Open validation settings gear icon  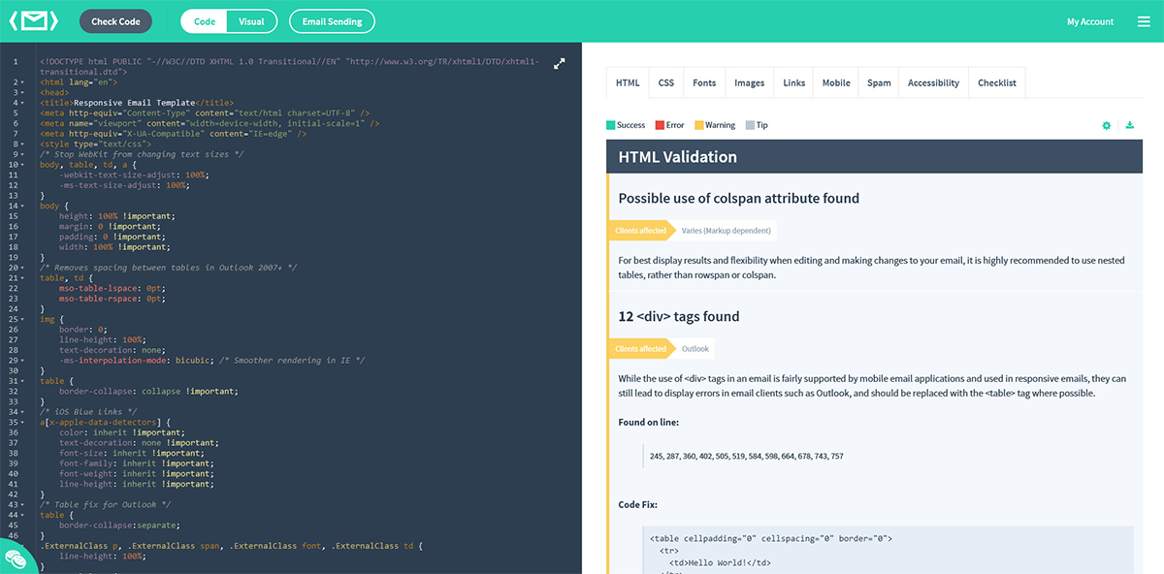point(1107,125)
